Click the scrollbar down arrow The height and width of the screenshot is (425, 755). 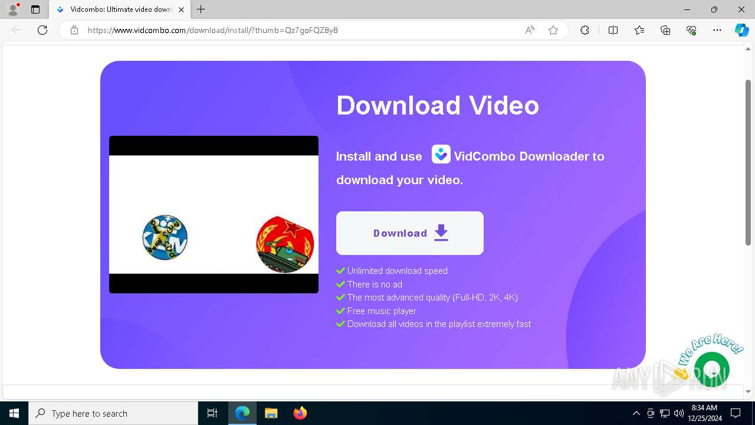748,391
